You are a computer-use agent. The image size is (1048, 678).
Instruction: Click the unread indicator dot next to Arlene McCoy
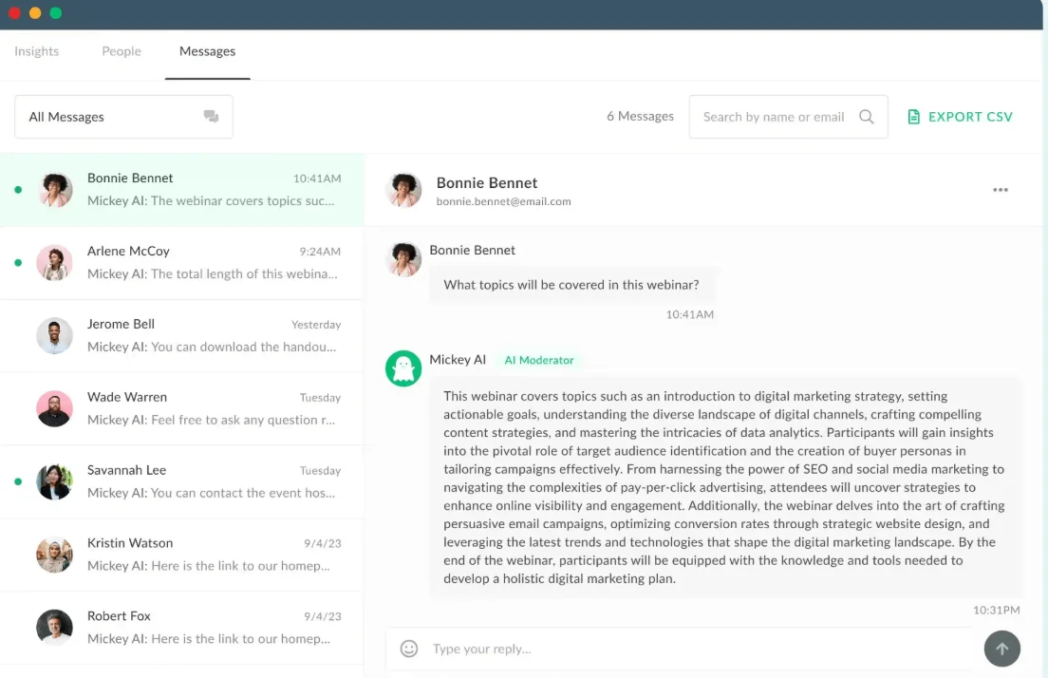pyautogui.click(x=16, y=262)
